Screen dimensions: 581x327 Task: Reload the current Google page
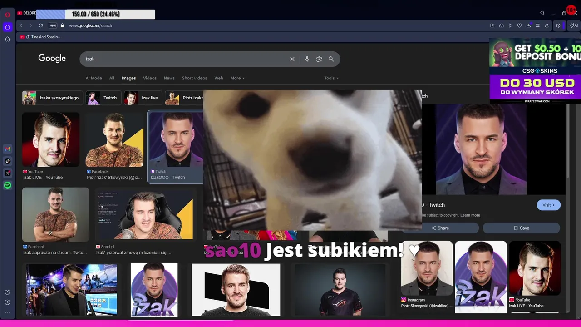(x=41, y=25)
